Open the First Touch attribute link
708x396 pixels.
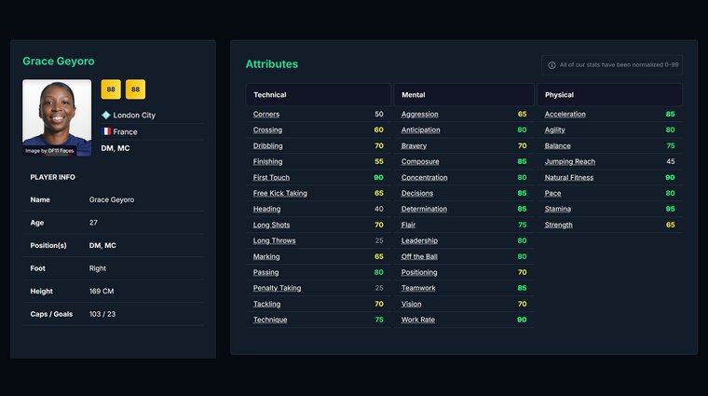point(271,178)
